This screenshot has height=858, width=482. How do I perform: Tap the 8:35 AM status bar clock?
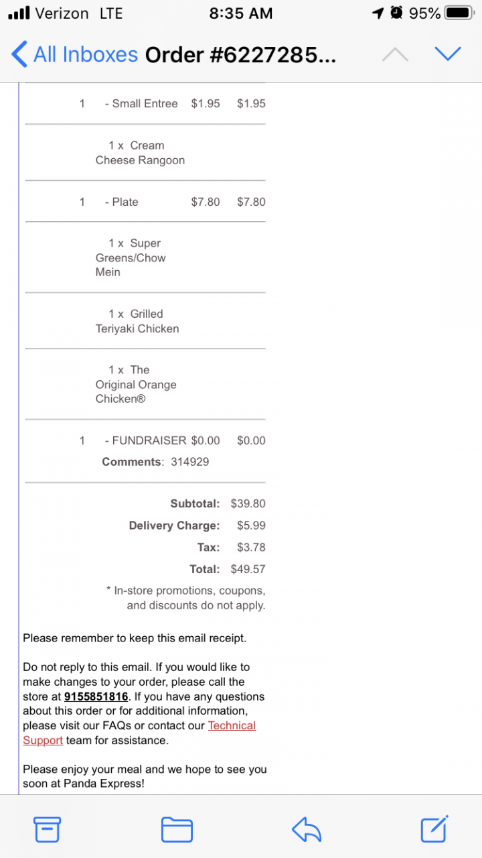241,13
